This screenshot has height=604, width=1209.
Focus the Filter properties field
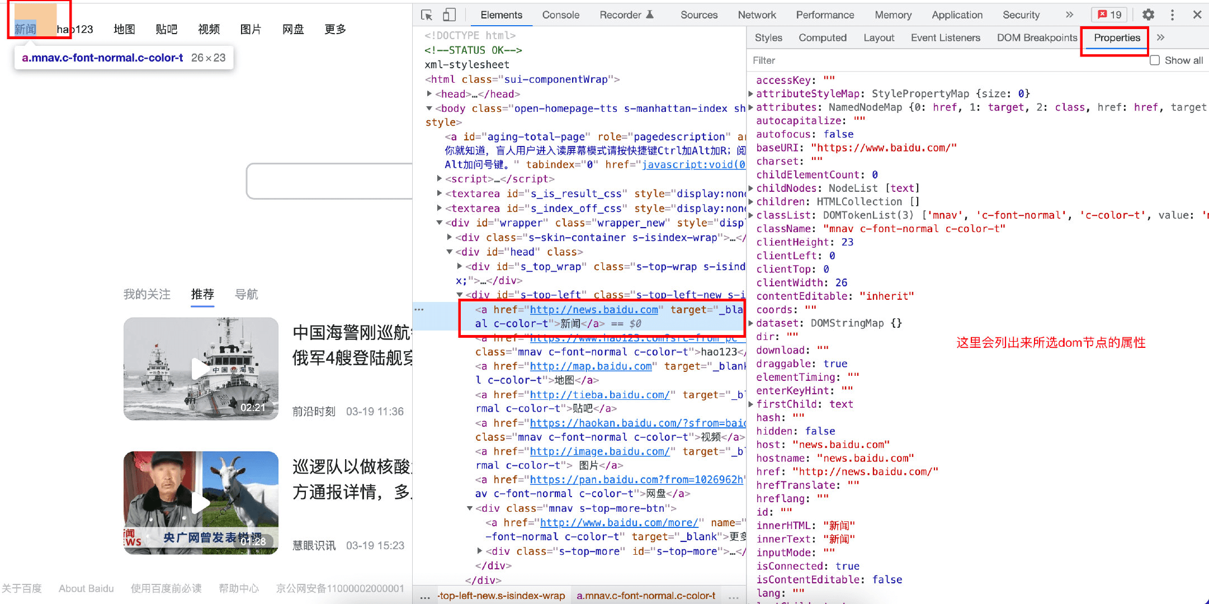(x=945, y=60)
